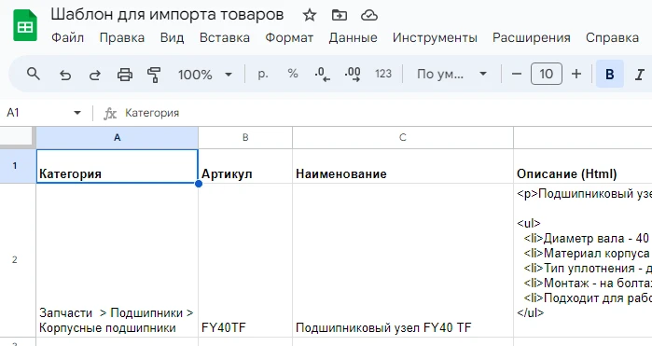Screen dimensions: 652x346
Task: Select the description cell starting with <p>Подшипниковый
Action: 583,260
